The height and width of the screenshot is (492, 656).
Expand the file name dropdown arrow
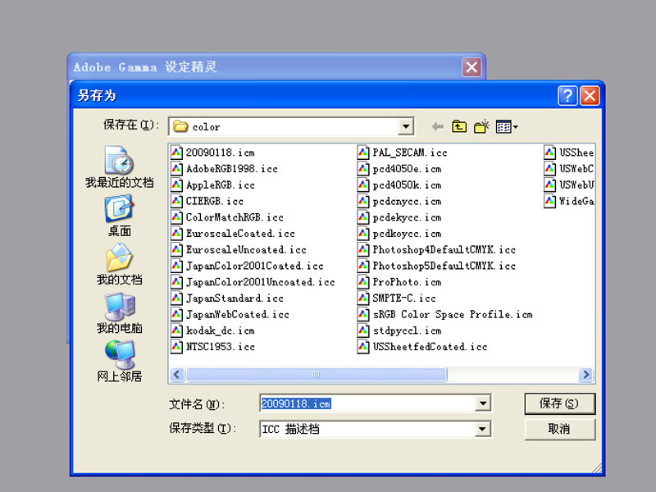tap(484, 403)
